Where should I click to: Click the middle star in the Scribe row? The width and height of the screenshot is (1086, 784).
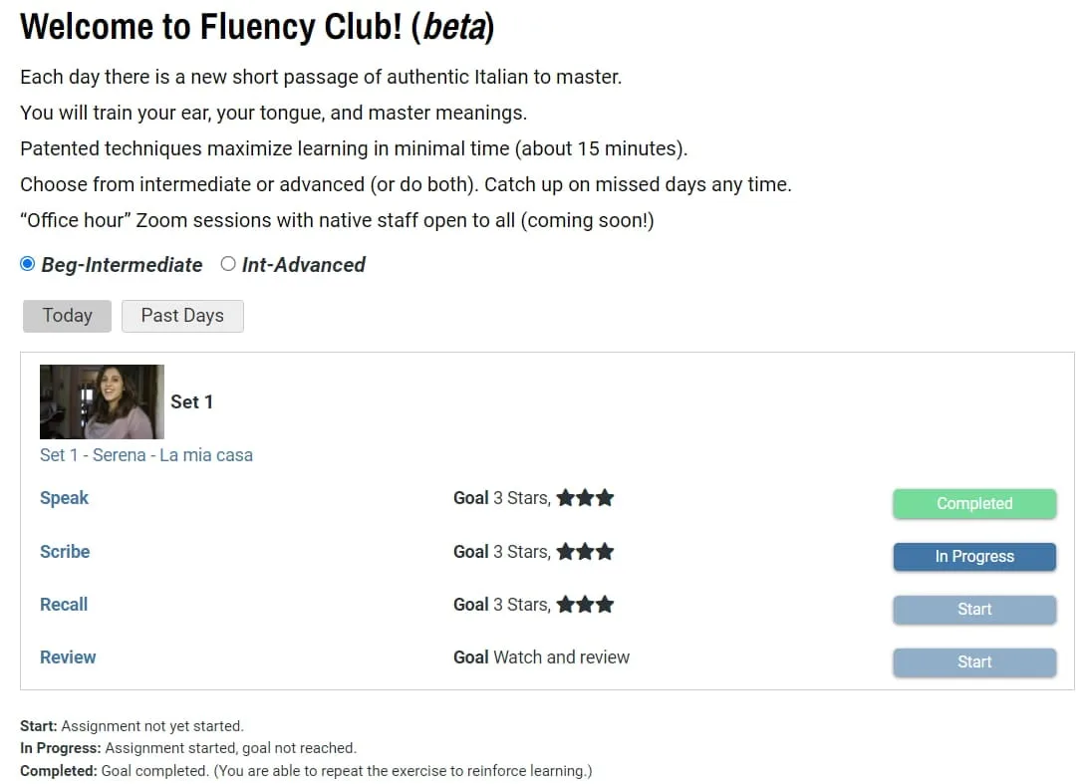[585, 552]
